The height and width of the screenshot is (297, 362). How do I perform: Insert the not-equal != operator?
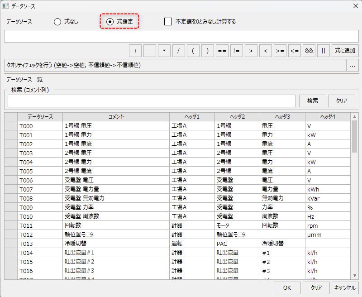pyautogui.click(x=236, y=51)
